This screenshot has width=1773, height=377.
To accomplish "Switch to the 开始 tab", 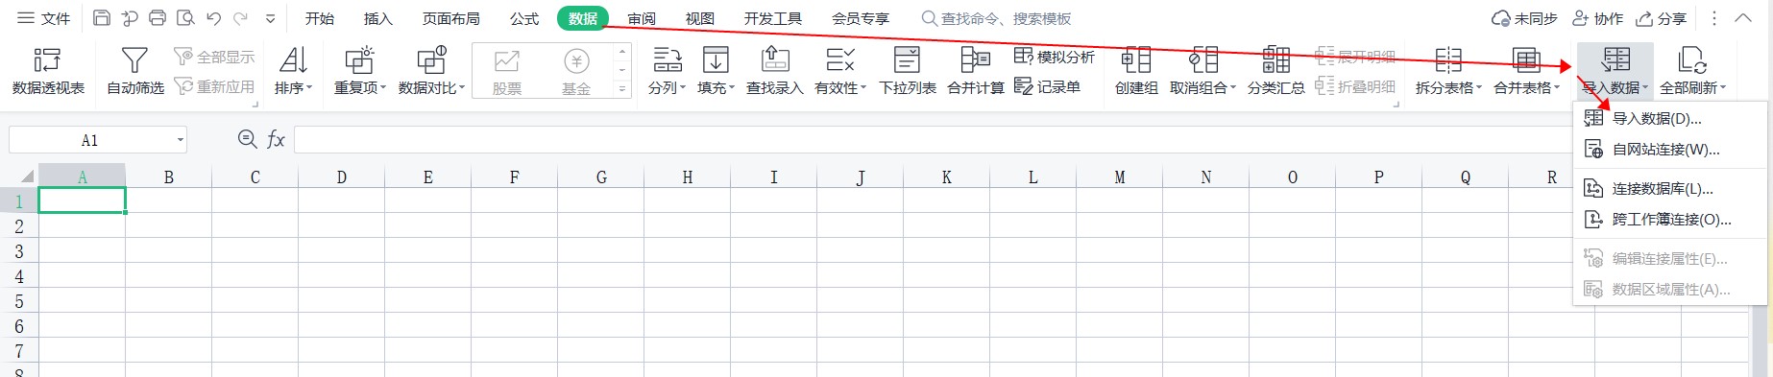I will click(x=319, y=18).
